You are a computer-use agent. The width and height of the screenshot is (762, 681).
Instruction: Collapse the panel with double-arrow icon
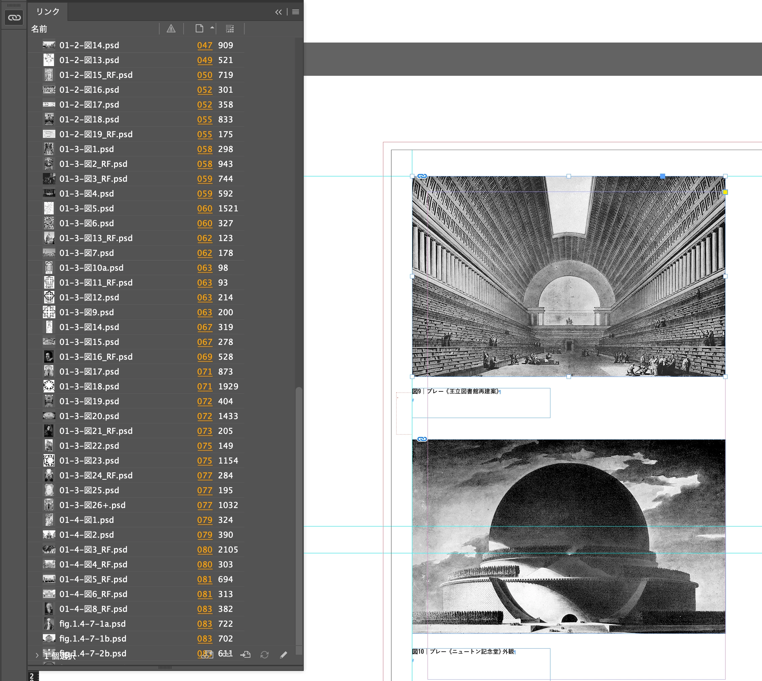coord(278,12)
